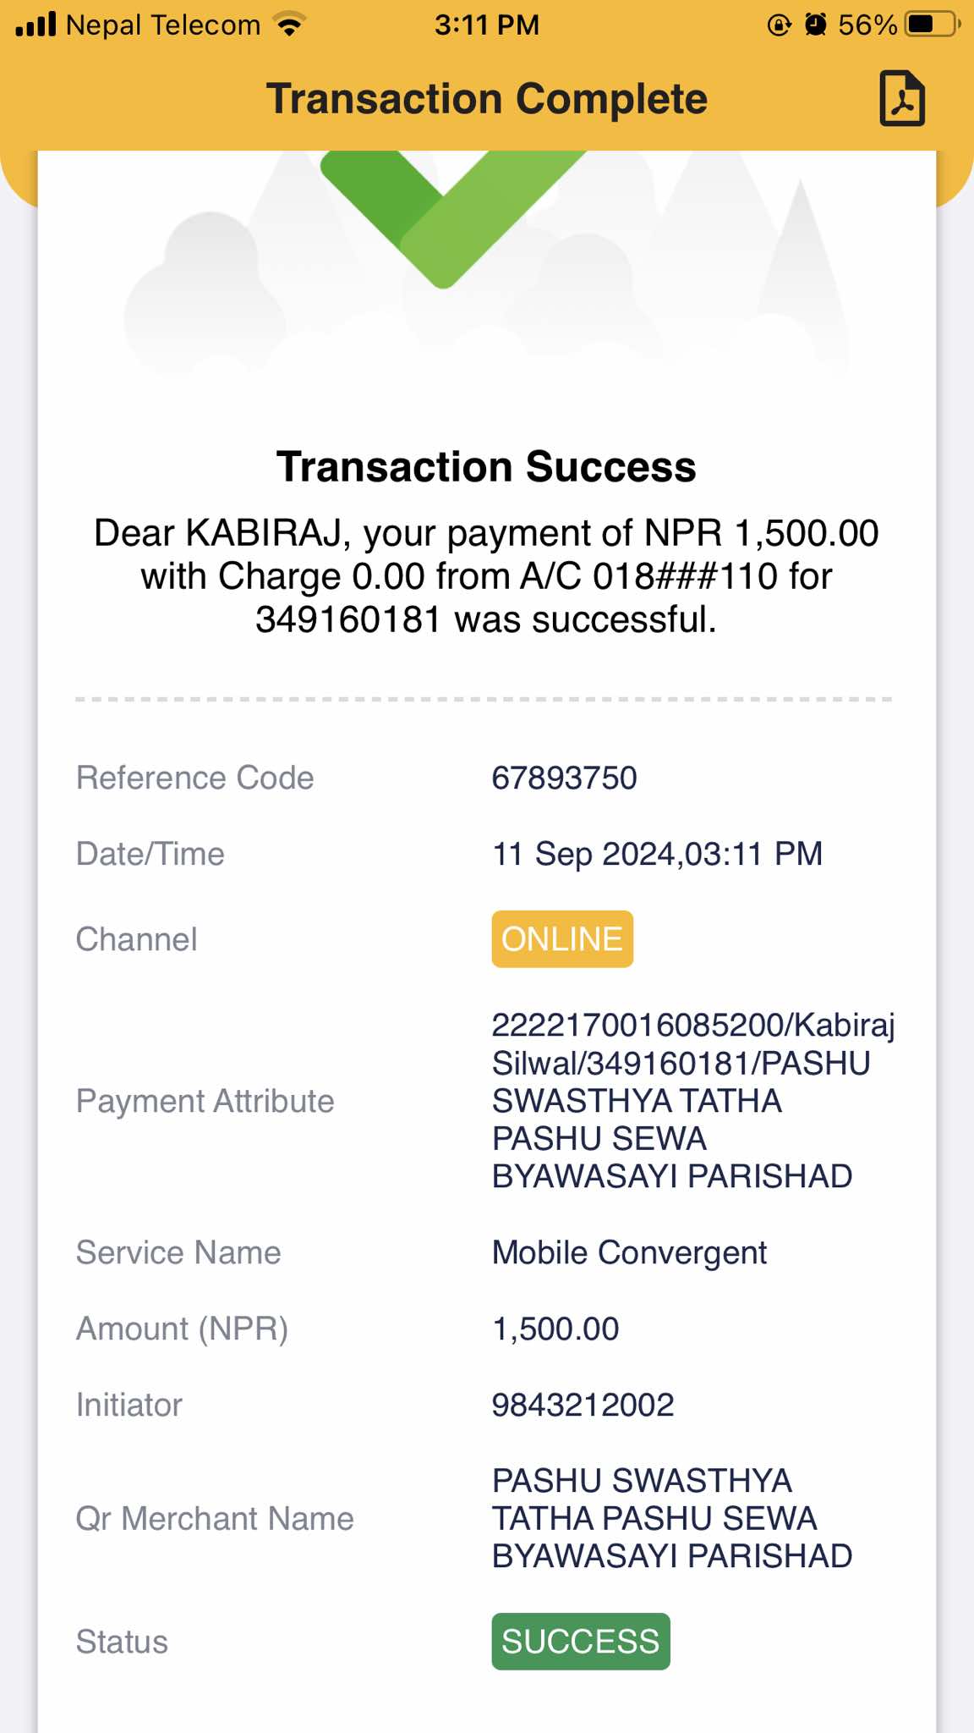
Task: Tap the battery icon in status bar
Action: coord(933,25)
